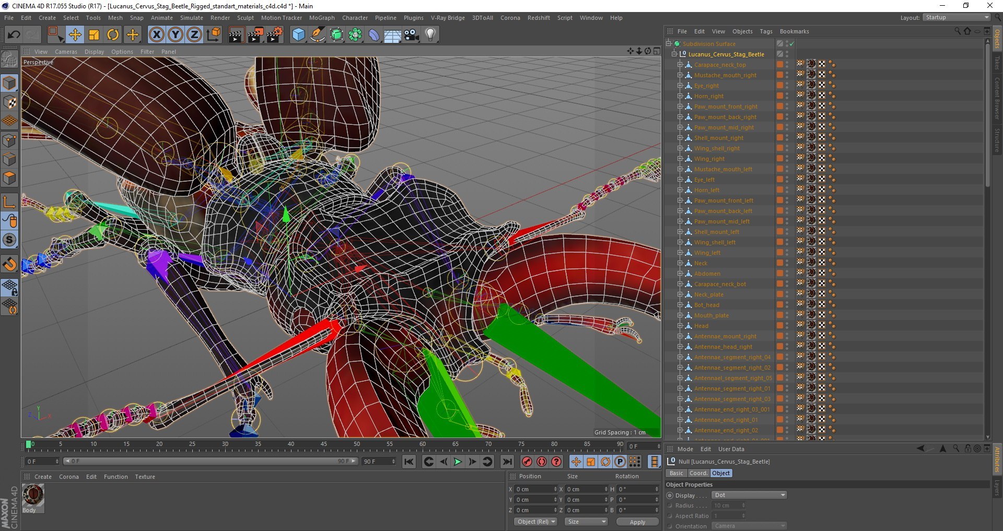Click the Undo arrow icon

tap(14, 35)
